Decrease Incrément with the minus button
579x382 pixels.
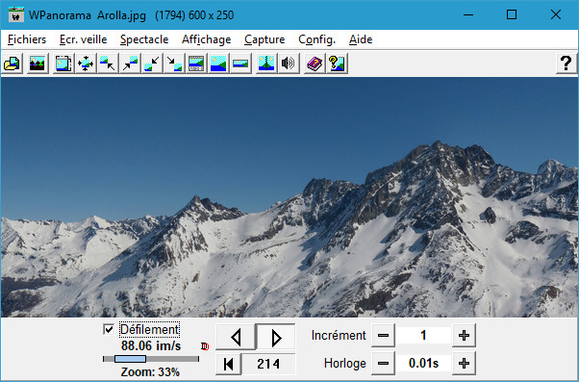[383, 336]
